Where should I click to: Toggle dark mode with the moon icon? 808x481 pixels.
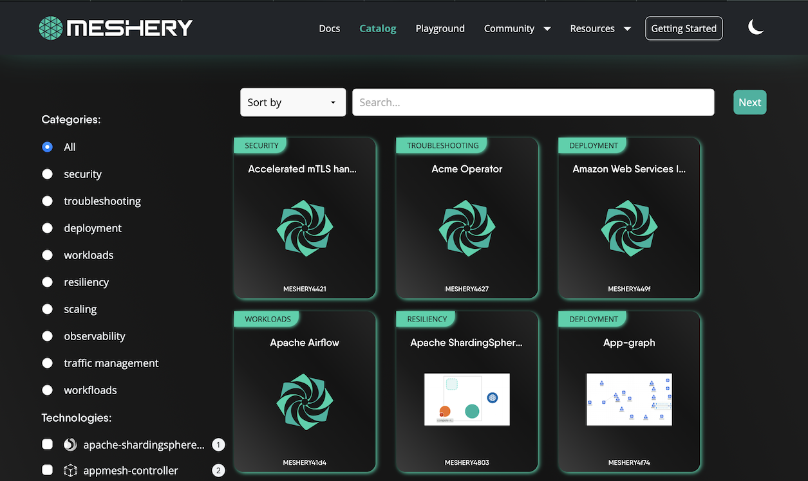756,26
